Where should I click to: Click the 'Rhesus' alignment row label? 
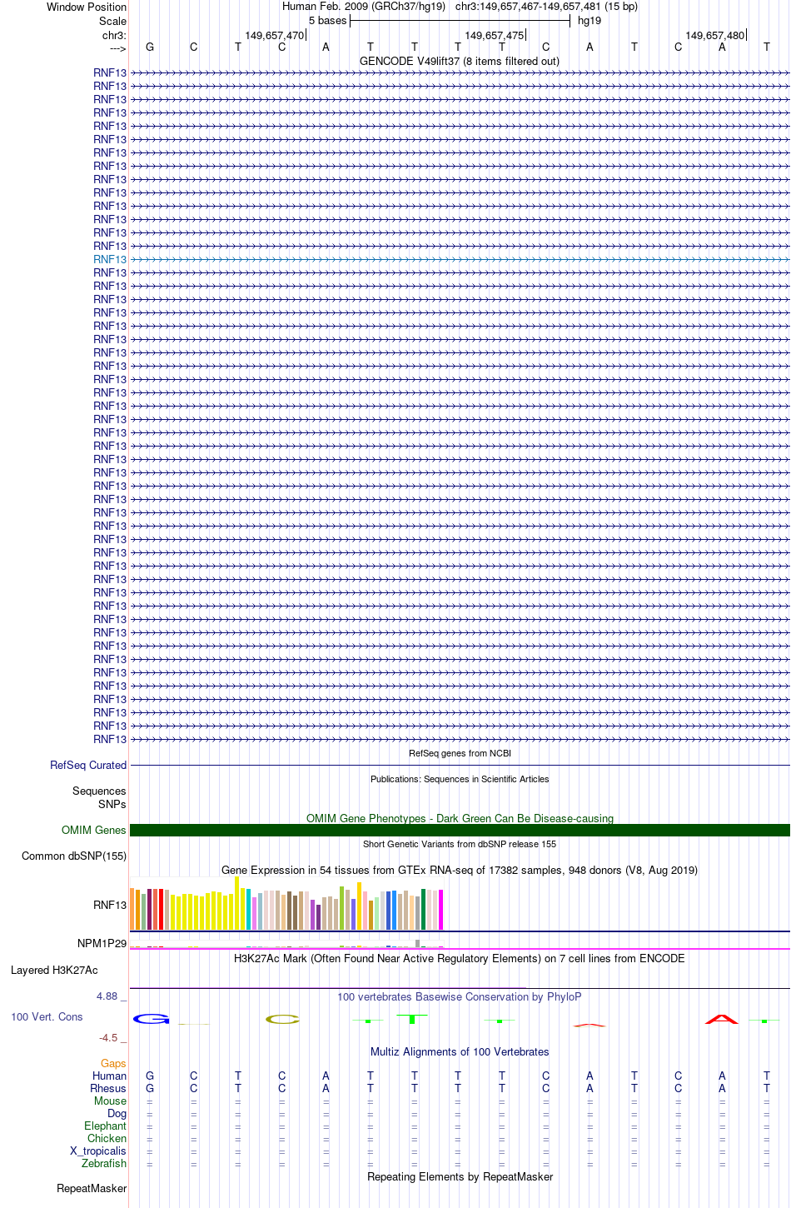click(108, 1089)
